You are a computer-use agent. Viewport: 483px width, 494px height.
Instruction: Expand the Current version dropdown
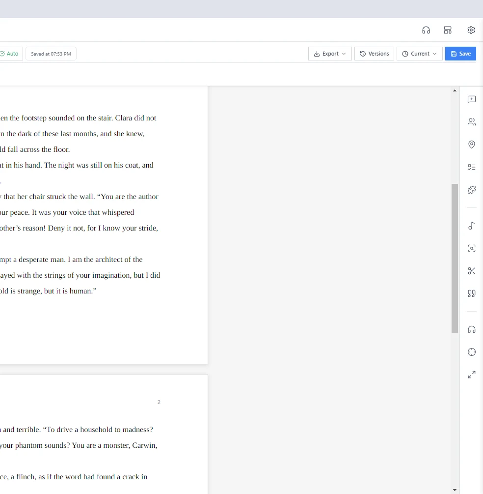point(420,54)
